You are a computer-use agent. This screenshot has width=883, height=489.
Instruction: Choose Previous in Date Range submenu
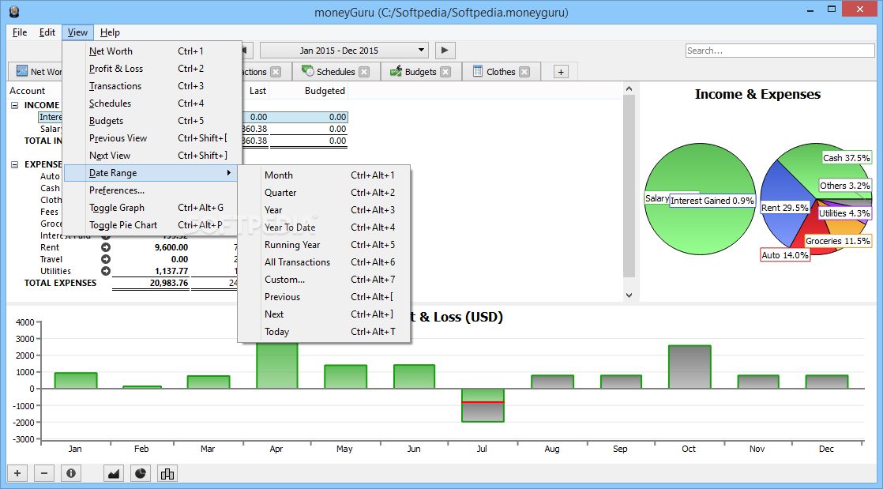[x=325, y=297]
